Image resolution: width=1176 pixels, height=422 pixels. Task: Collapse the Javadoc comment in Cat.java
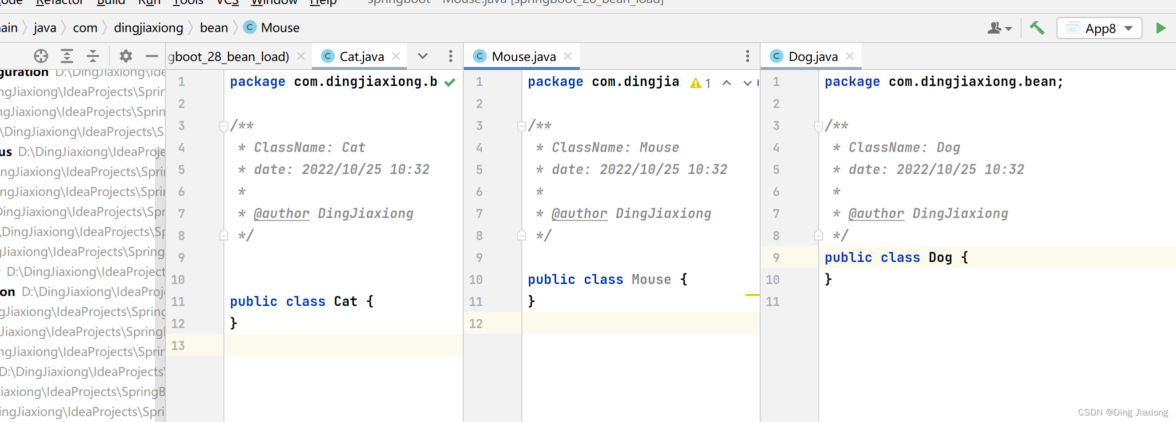(x=224, y=126)
